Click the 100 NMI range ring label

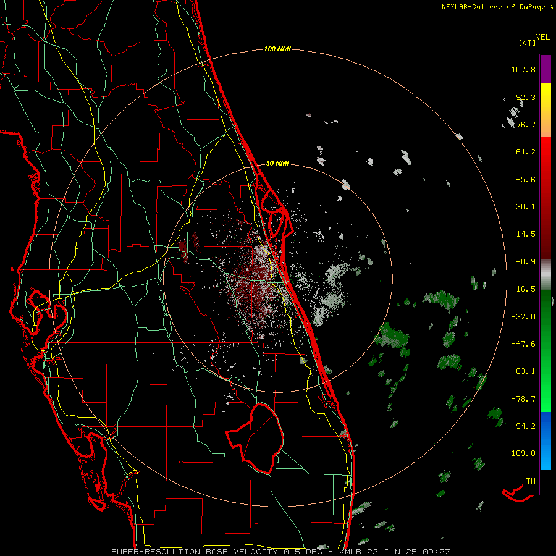coord(277,49)
